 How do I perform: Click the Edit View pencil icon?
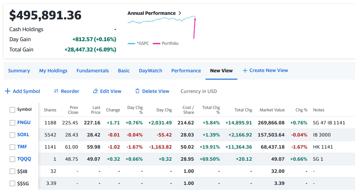tap(95, 91)
